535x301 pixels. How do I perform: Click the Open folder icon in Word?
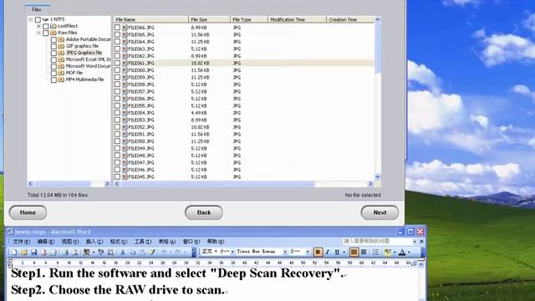(x=24, y=253)
